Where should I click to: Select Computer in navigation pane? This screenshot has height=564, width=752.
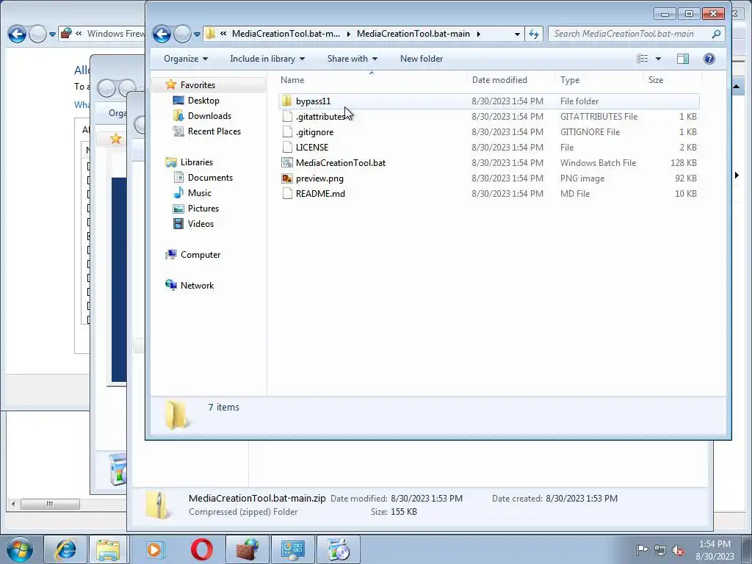pos(200,255)
